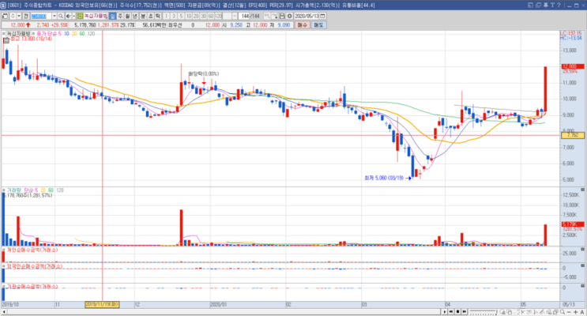
Task: Click the '최저 5,060 (03/19)' low annotation
Action: click(384, 178)
